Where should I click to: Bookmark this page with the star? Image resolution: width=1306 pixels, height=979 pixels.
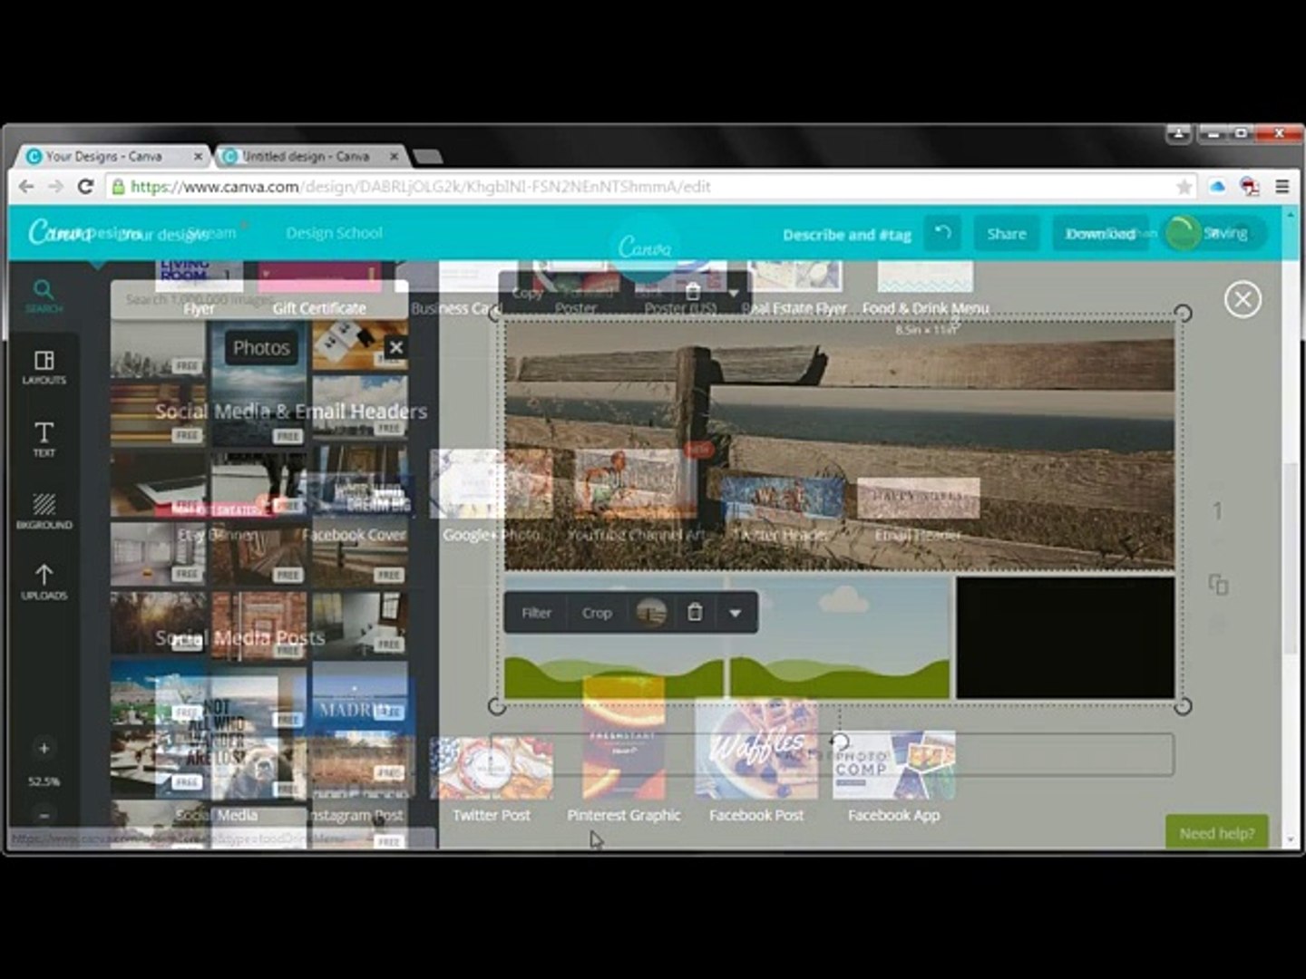1184,186
